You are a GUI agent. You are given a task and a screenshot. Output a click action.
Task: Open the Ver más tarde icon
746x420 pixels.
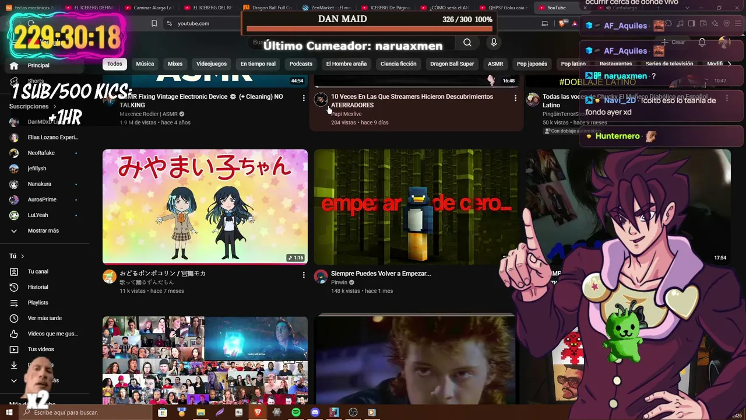coord(14,318)
